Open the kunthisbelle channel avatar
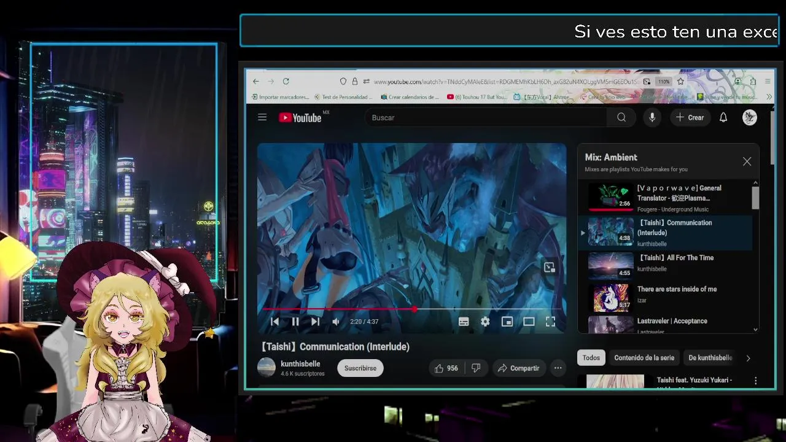786x442 pixels. (x=266, y=368)
